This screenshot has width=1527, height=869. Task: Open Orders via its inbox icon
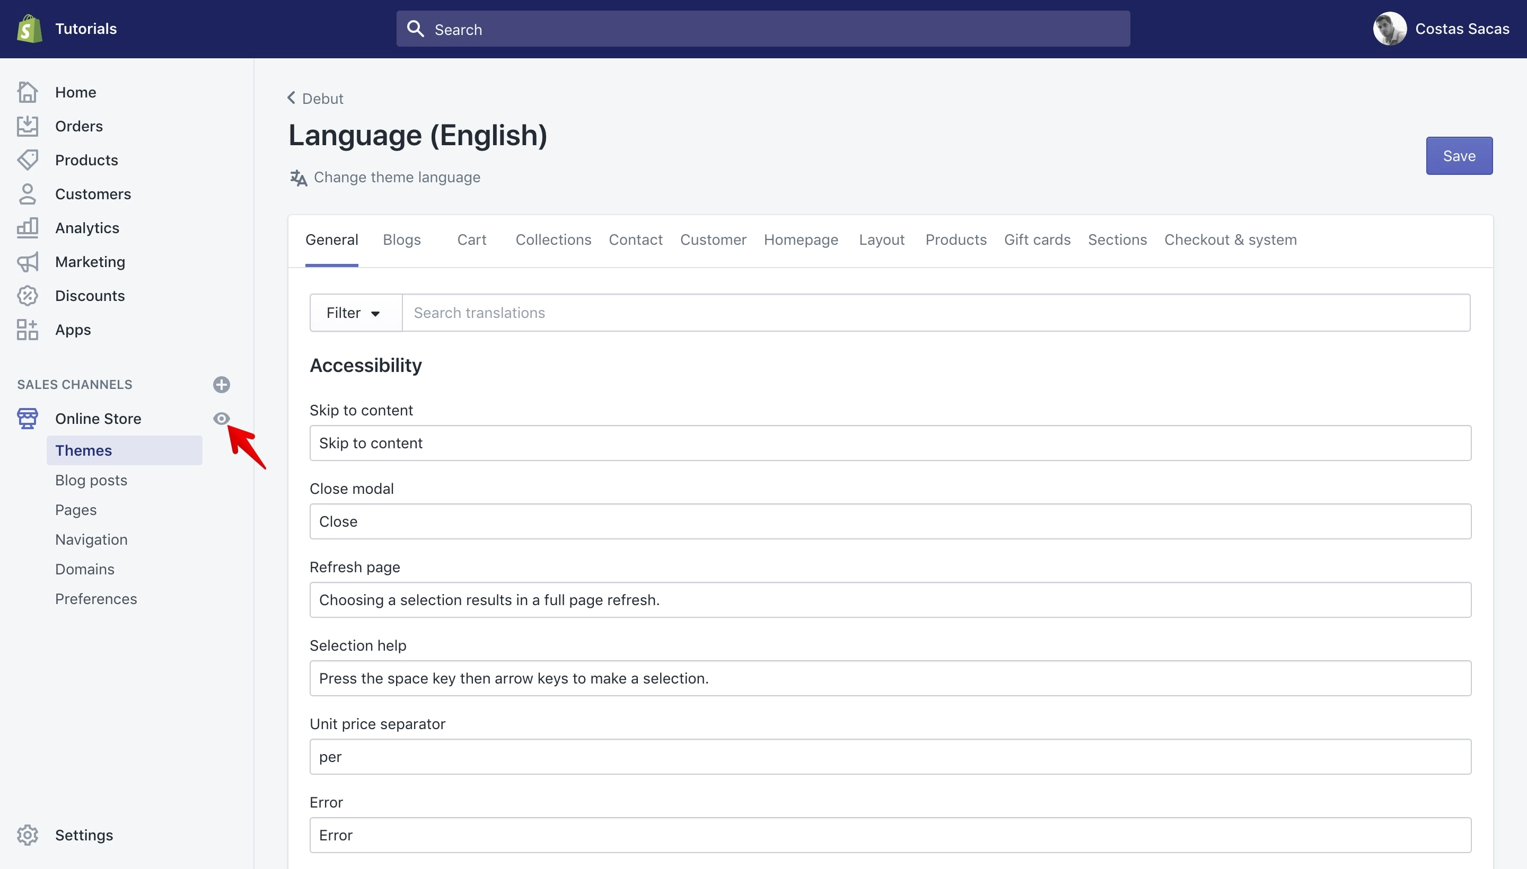[x=28, y=126]
